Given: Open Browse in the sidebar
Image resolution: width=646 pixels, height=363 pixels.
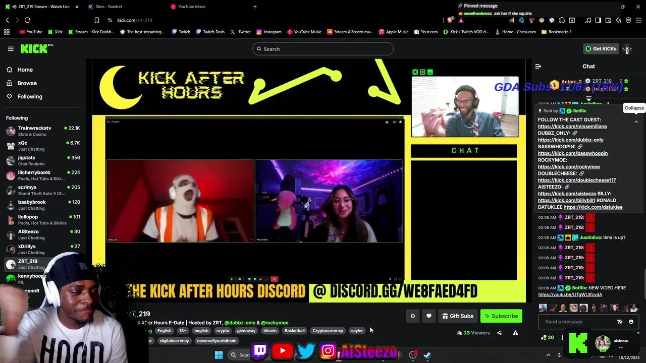Looking at the screenshot, I should coord(27,83).
